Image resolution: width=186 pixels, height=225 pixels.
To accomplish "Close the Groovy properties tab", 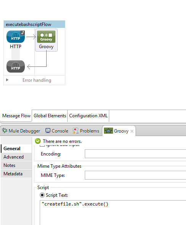I will (132, 131).
